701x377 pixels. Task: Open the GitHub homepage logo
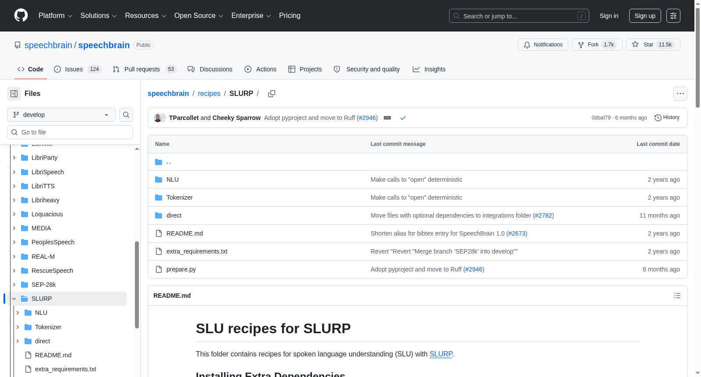21,16
